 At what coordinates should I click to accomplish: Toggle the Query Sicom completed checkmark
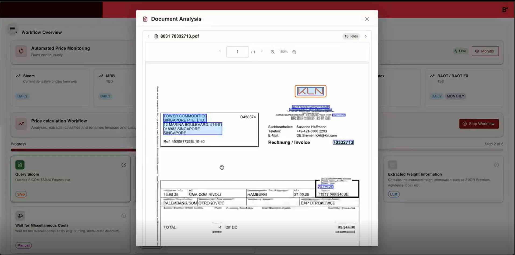coord(123,165)
